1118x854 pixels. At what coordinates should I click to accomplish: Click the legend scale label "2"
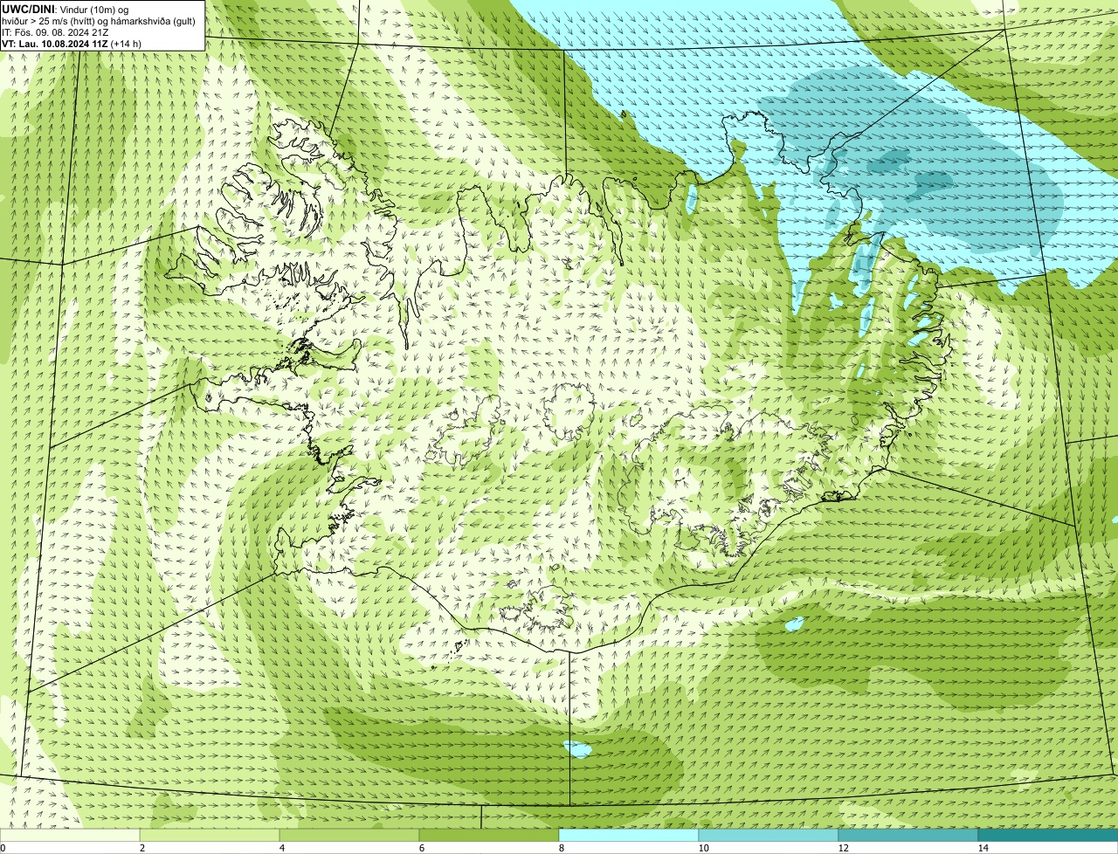(141, 848)
